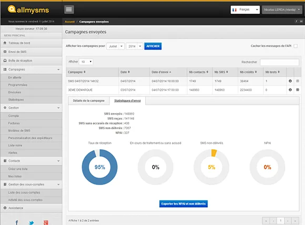Open the Twitter bird icon
This screenshot has width=305, height=225.
pyautogui.click(x=32, y=223)
